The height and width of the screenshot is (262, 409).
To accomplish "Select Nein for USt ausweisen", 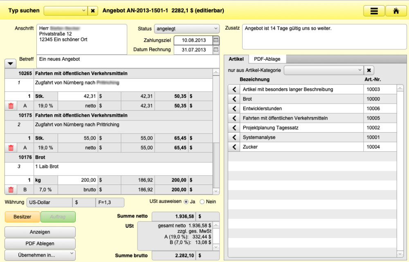I will click(202, 202).
